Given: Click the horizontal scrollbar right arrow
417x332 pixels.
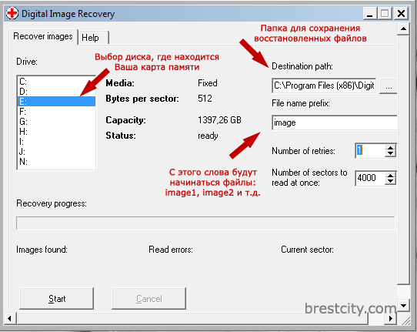Looking at the screenshot, I should click(390, 318).
